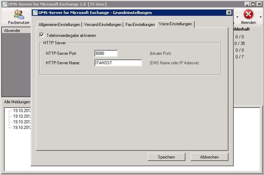Select third 19.10 log entry
Screen dimensions: 264x175
click(22, 122)
